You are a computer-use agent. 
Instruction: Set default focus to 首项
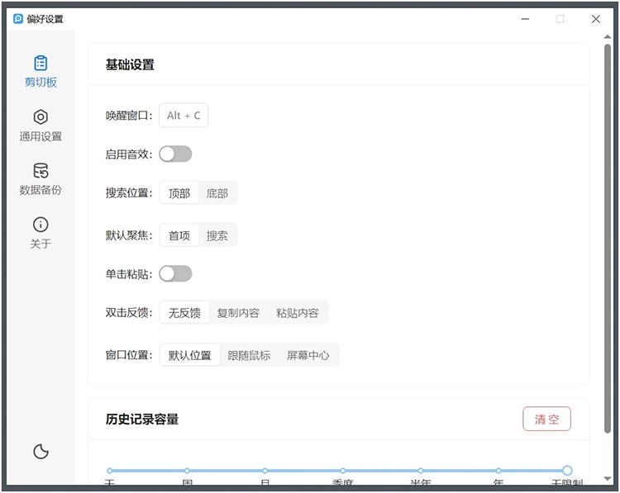click(179, 235)
